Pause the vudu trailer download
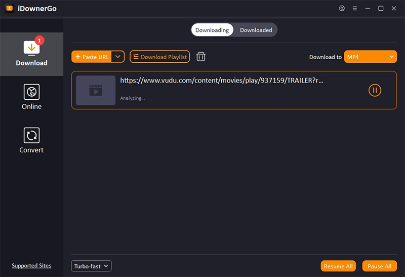The height and width of the screenshot is (277, 405). (x=375, y=90)
